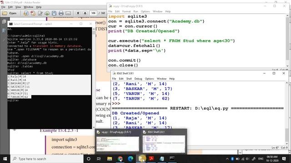291x163 pixels.
Task: Open the Edit menu in Adobe Reader
Action: point(10,7)
